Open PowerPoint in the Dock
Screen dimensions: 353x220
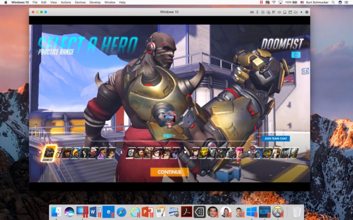148,212
